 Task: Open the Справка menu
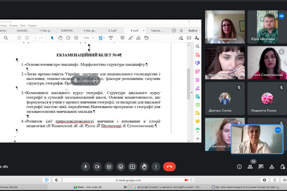(x=32, y=25)
